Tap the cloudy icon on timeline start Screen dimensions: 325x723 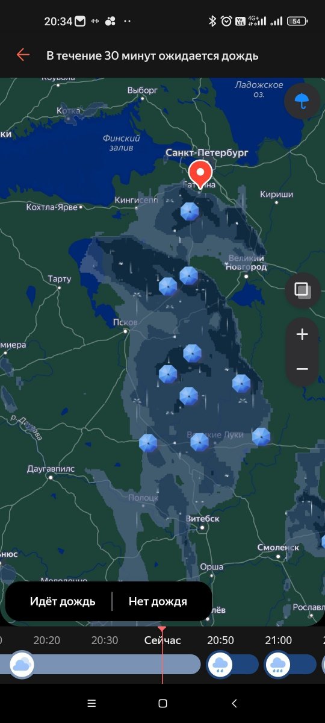[22, 665]
